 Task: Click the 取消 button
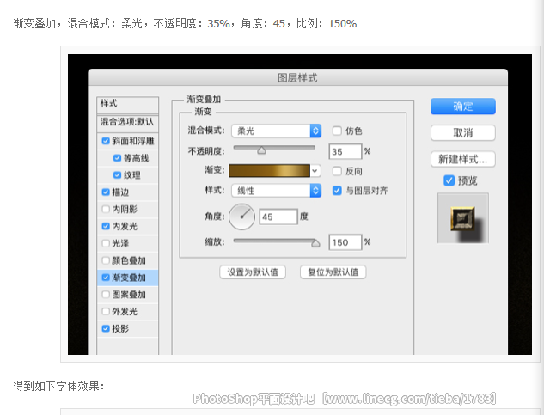coord(463,133)
